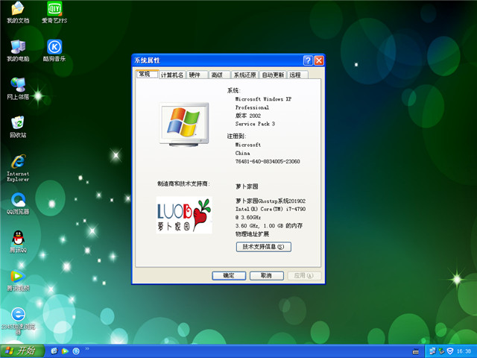This screenshot has width=477, height=358.
Task: Switch to the 硬件 tab
Action: point(195,75)
